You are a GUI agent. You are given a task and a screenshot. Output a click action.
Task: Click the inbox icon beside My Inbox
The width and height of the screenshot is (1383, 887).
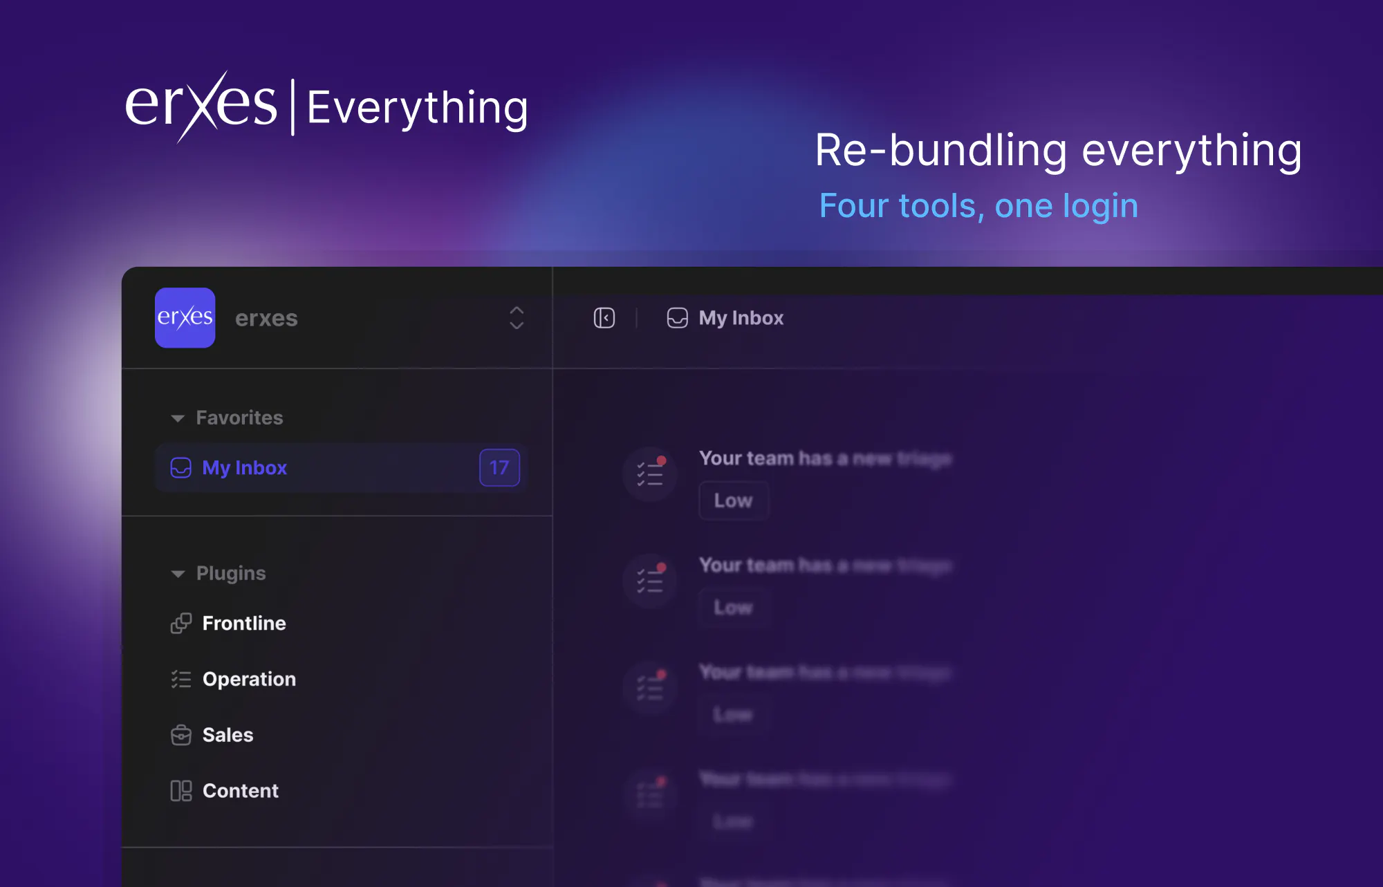point(180,468)
